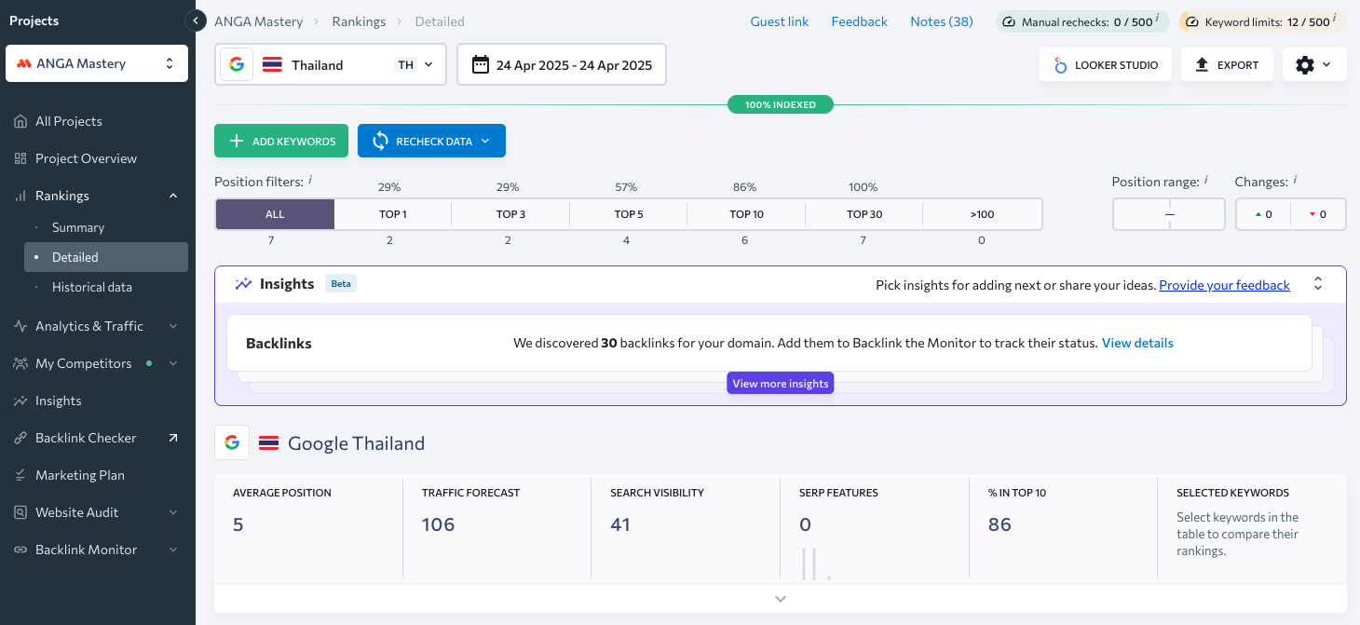Select the >100 position filter
Image resolution: width=1360 pixels, height=625 pixels.
click(982, 214)
